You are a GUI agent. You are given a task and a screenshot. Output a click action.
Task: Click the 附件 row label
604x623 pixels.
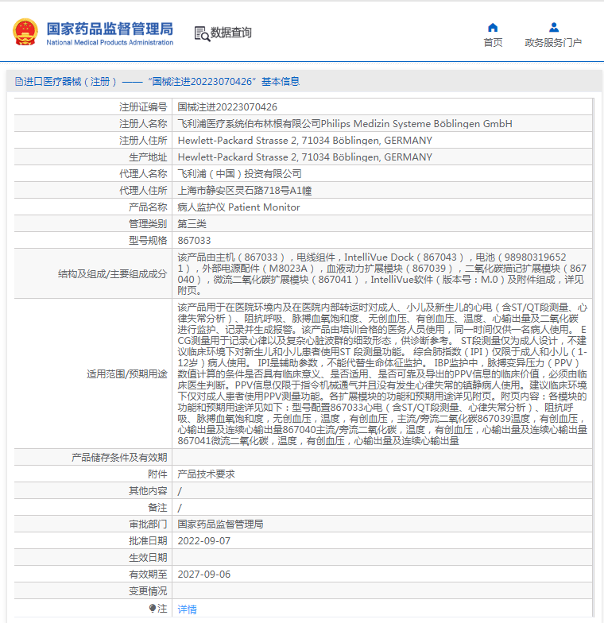pos(157,474)
